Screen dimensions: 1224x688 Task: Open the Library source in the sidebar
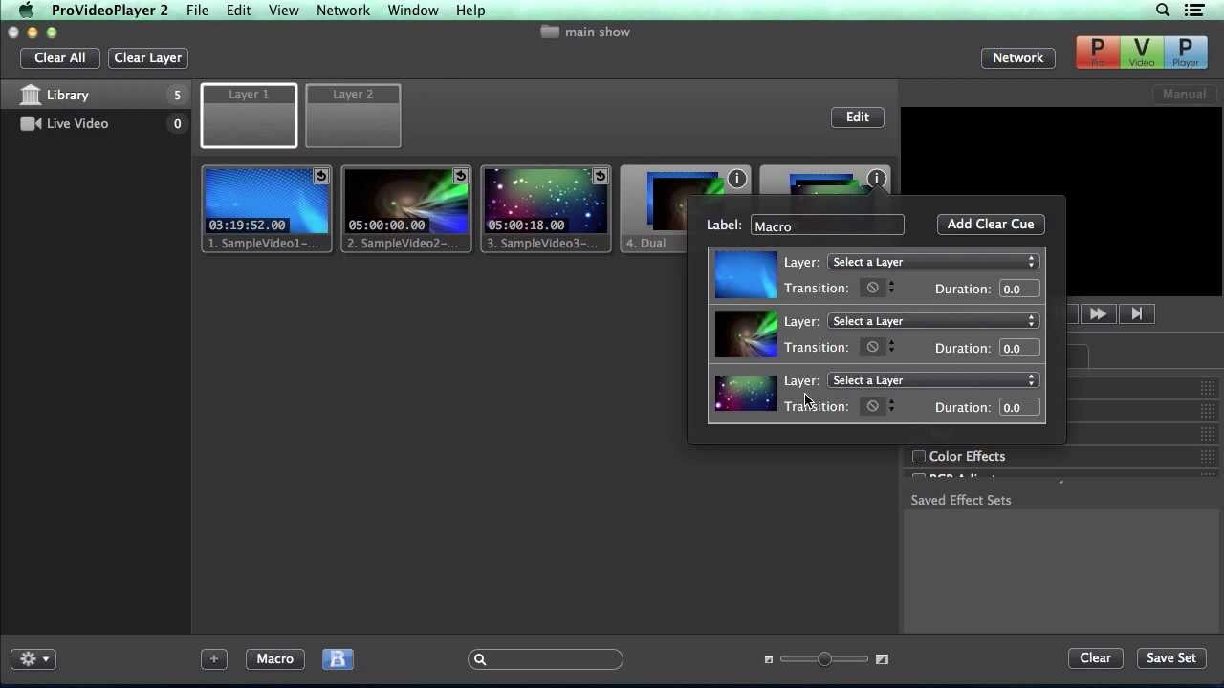click(x=96, y=95)
